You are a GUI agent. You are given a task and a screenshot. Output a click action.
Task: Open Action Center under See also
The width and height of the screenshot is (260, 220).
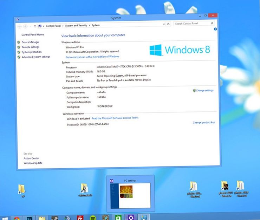(x=31, y=158)
